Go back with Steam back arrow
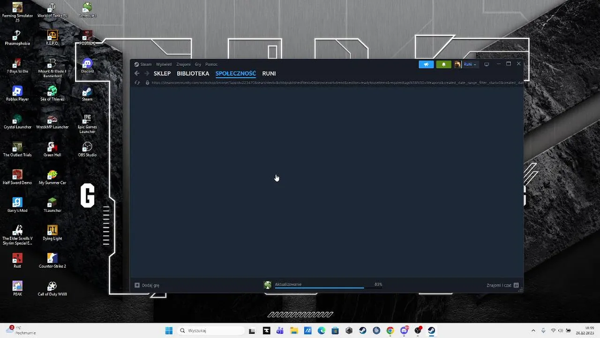 coord(137,73)
